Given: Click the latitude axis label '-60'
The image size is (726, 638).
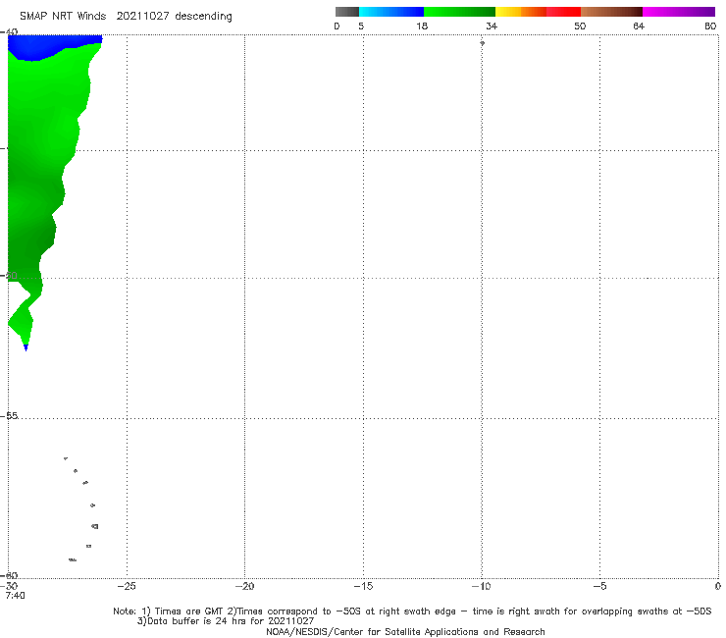Looking at the screenshot, I should [10, 575].
